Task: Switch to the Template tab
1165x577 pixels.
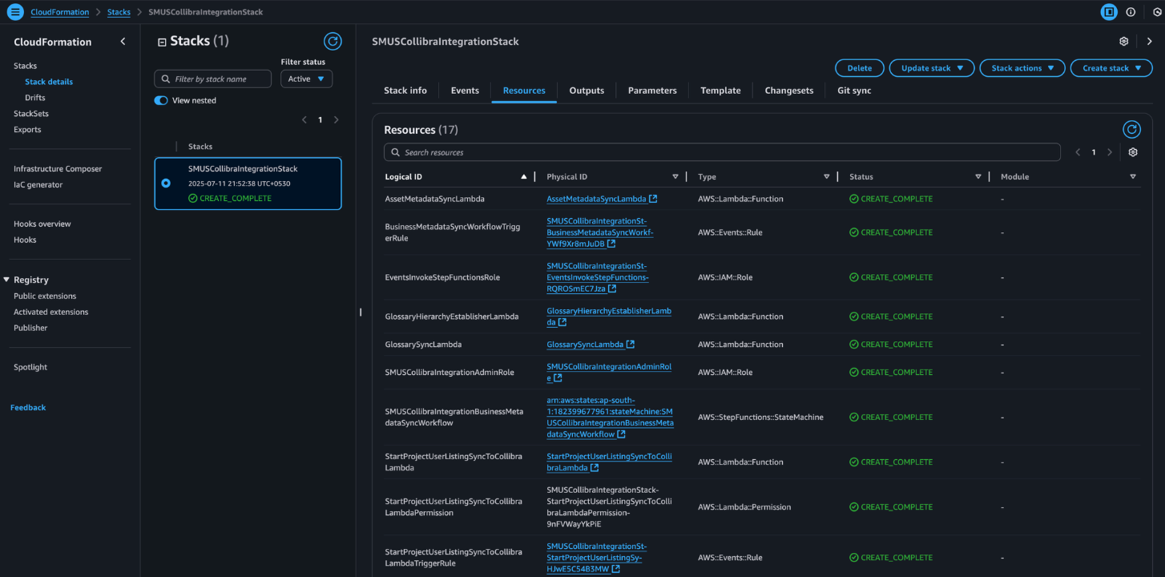Action: (x=720, y=91)
